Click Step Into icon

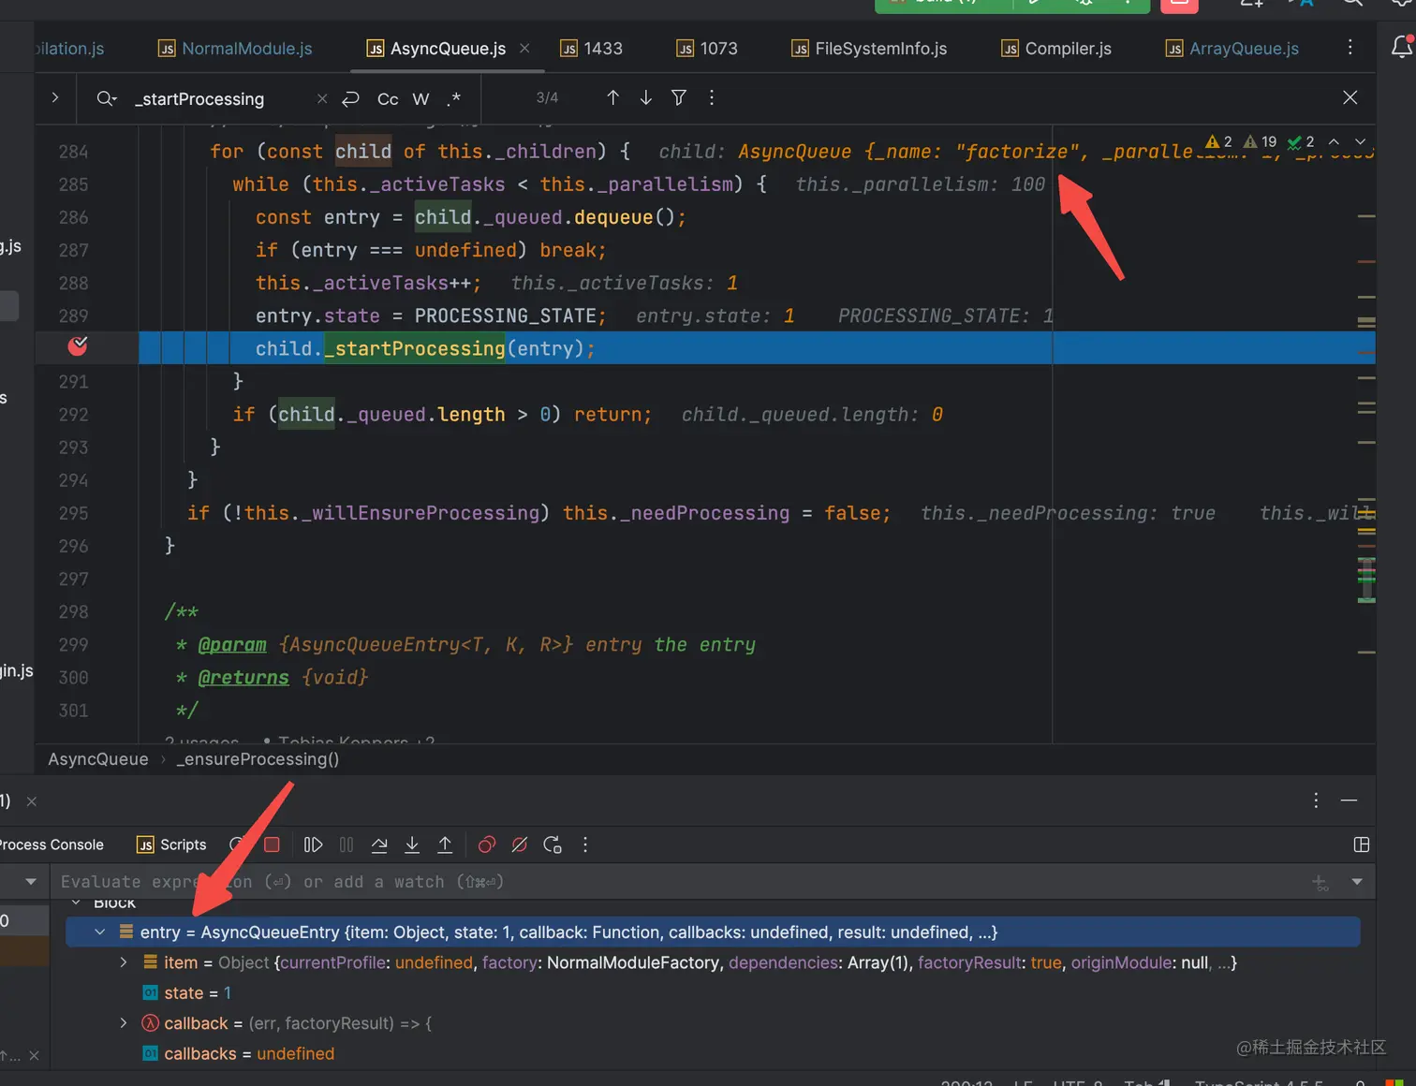tap(412, 844)
